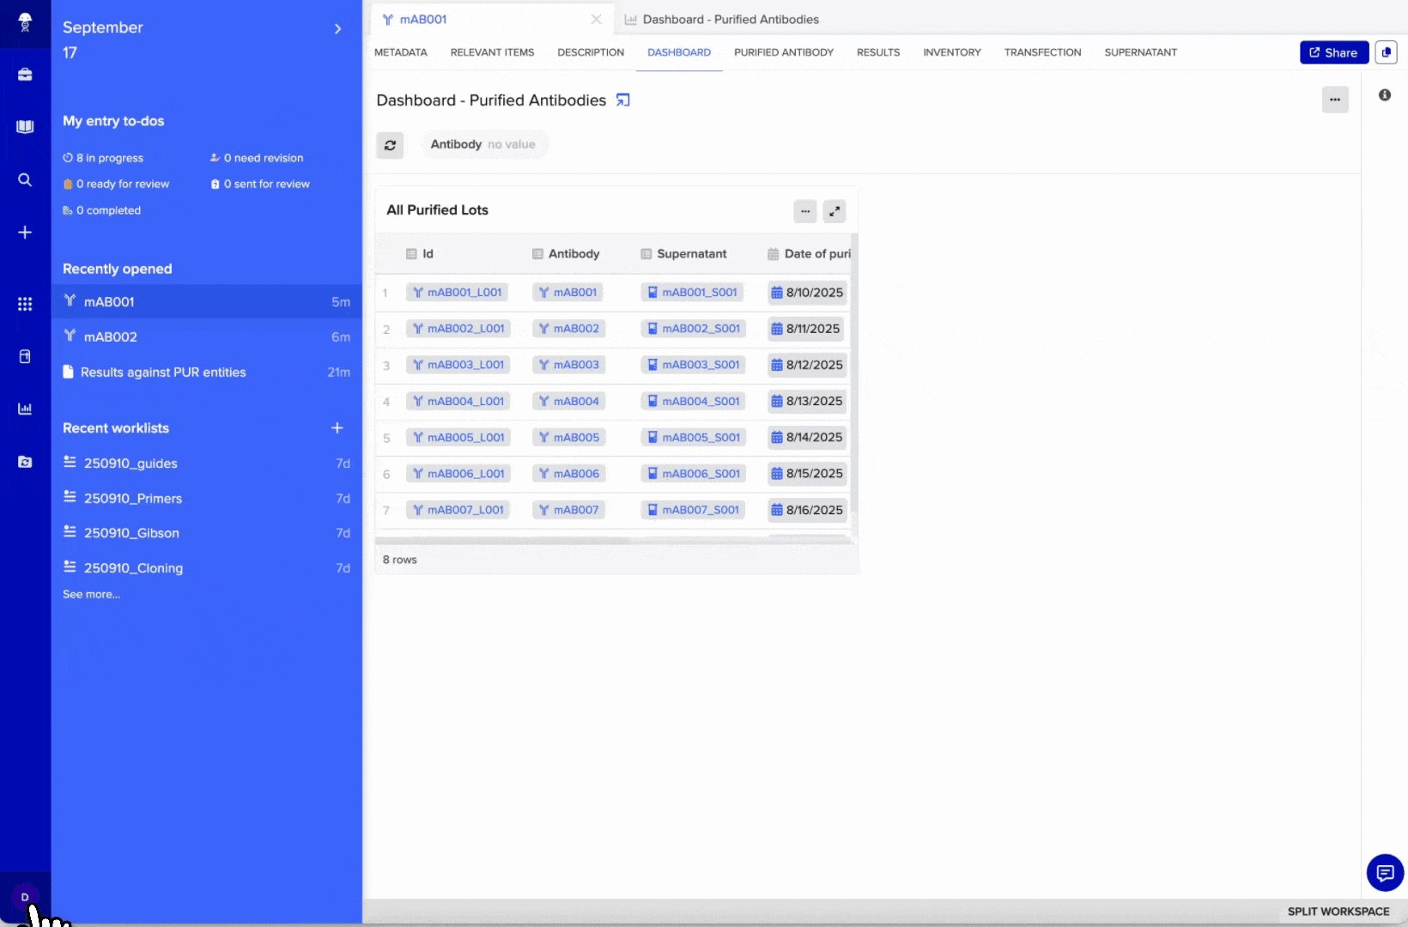Open the mAB003_S001 supernatant chip
The width and height of the screenshot is (1408, 927).
pos(693,364)
